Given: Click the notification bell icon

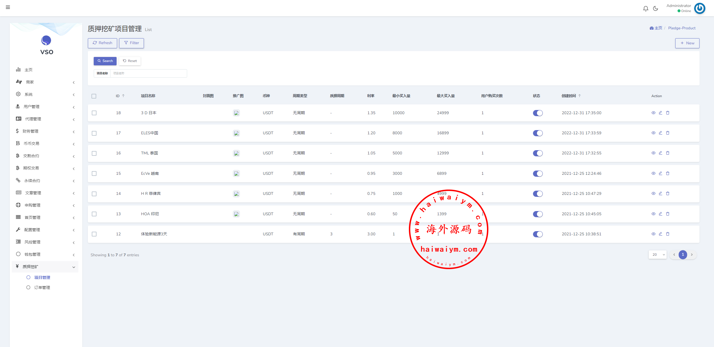Looking at the screenshot, I should [x=645, y=9].
